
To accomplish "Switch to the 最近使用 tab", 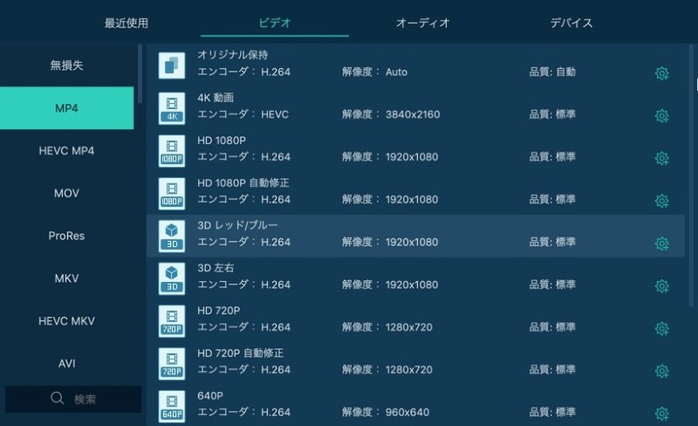I will [x=127, y=24].
